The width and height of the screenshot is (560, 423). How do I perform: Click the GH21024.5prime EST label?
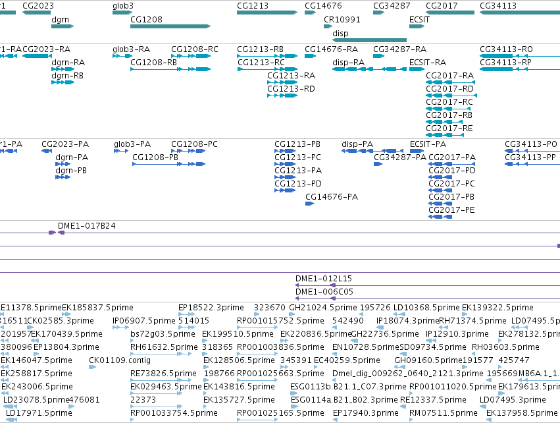pyautogui.click(x=323, y=308)
